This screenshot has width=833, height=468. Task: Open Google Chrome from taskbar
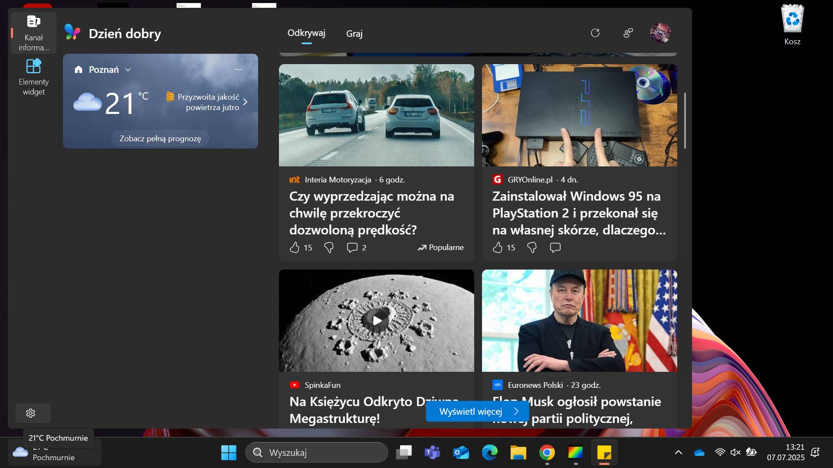tap(547, 452)
